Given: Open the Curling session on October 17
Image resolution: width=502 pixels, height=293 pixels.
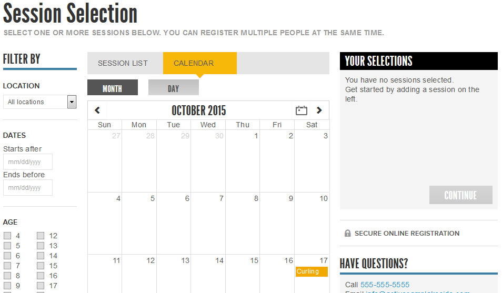Looking at the screenshot, I should pyautogui.click(x=312, y=271).
